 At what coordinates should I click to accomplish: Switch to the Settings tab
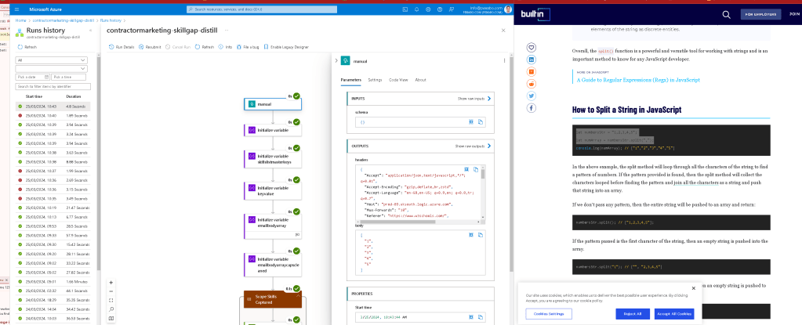pos(375,80)
